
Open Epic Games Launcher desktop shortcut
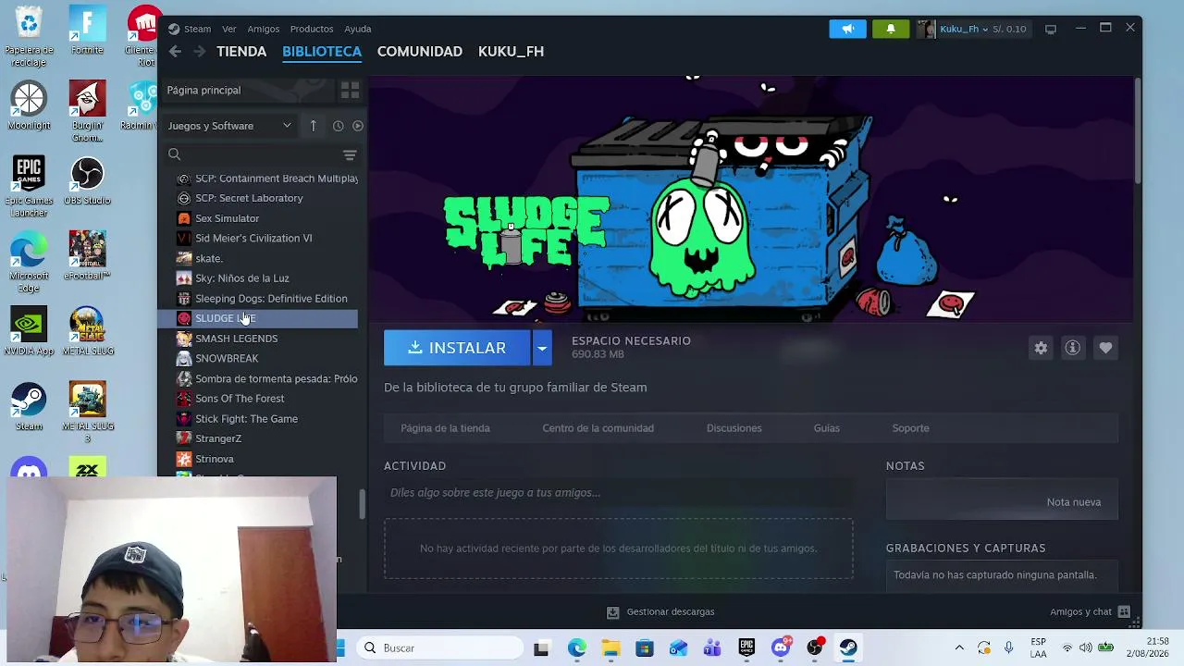[29, 187]
